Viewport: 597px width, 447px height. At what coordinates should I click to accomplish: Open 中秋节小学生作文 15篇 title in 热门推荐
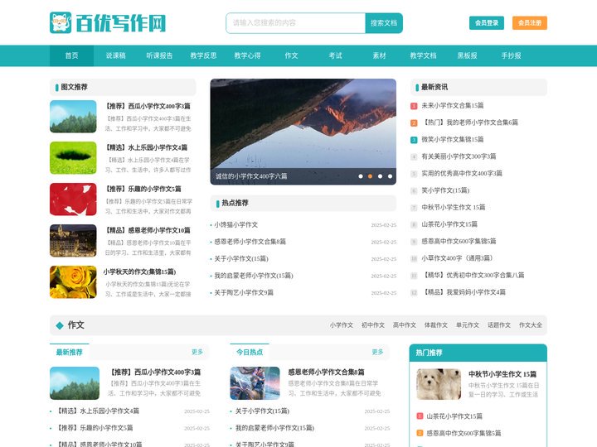[x=502, y=374]
